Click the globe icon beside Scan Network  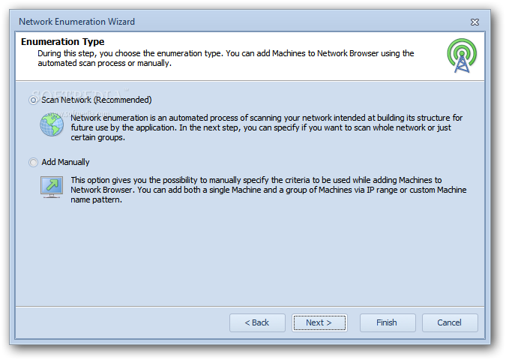click(x=52, y=124)
